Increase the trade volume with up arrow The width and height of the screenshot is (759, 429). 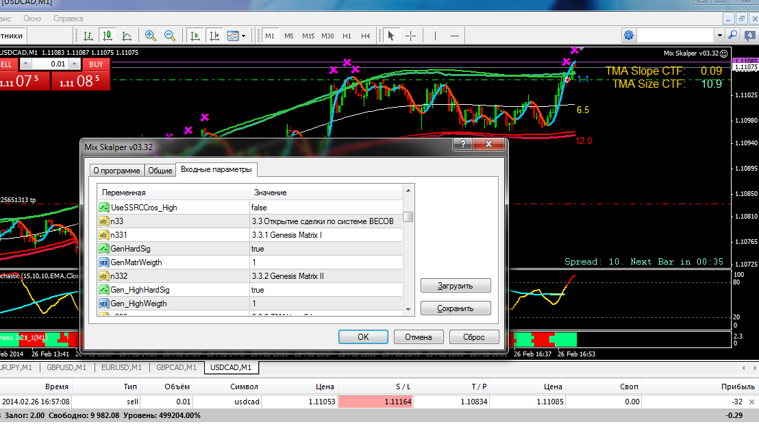click(74, 64)
